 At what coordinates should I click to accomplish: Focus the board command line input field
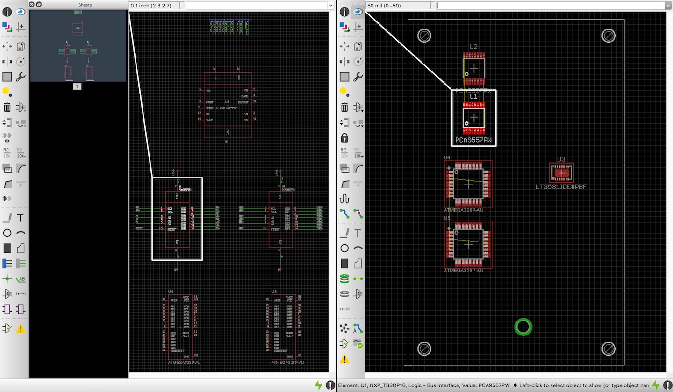tap(551, 5)
